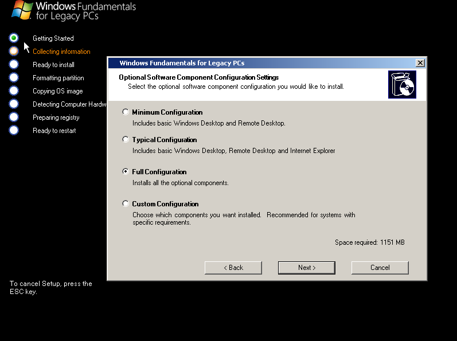The width and height of the screenshot is (457, 341).
Task: Click the Ready to restart step circle
Action: pyautogui.click(x=14, y=130)
